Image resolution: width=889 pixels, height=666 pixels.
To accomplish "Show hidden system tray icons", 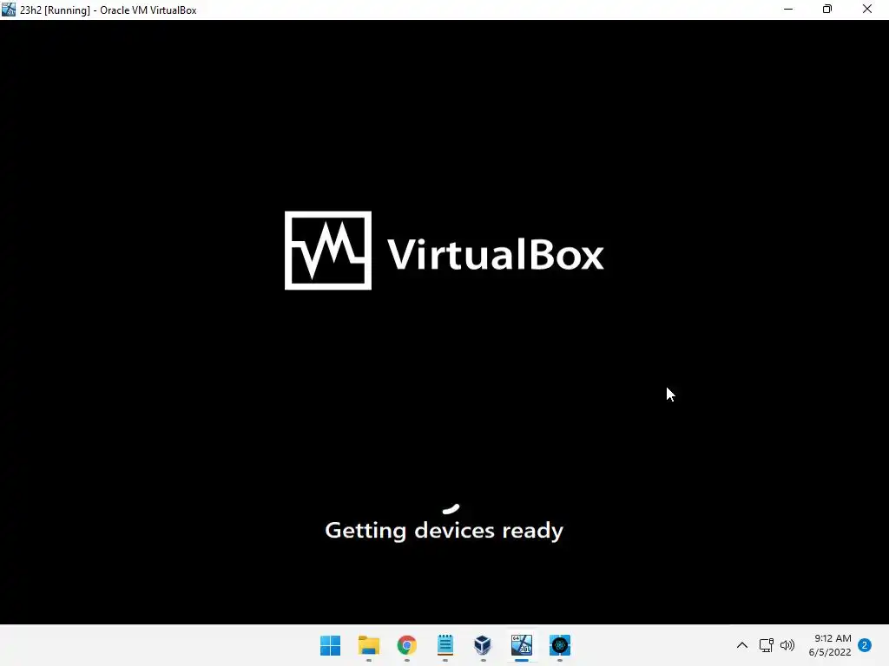I will pos(741,645).
